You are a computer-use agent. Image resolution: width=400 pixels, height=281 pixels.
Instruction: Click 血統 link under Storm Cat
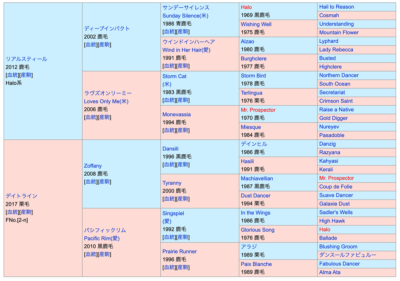tap(169, 100)
